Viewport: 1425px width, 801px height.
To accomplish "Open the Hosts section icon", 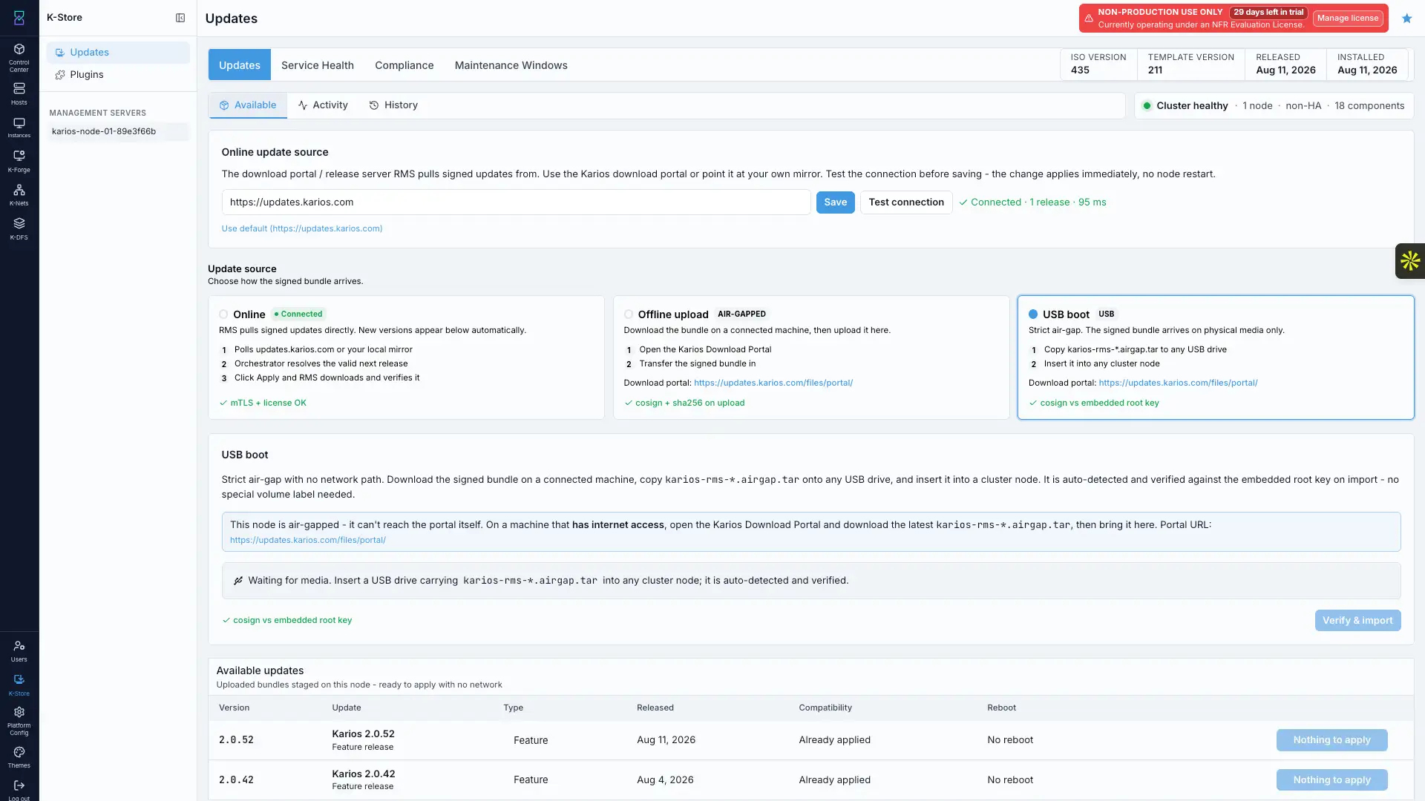I will [x=19, y=93].
